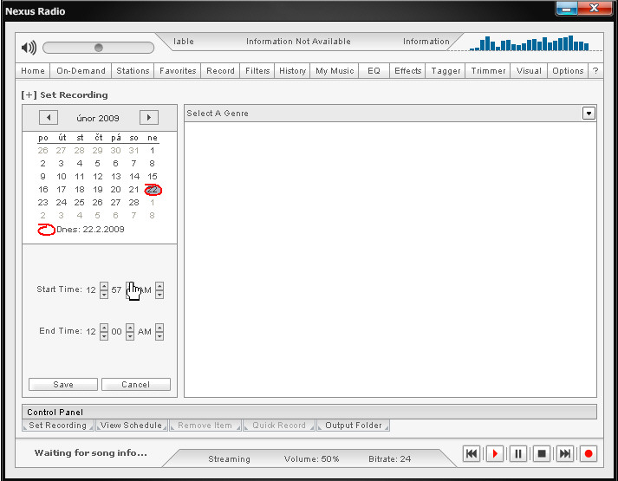The height and width of the screenshot is (481, 618).
Task: Go to previous month in calendar
Action: coord(49,117)
